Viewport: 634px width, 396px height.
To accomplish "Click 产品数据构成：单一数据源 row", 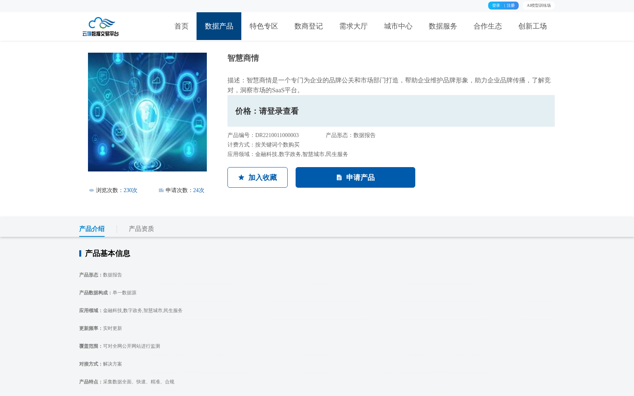I will click(x=108, y=293).
